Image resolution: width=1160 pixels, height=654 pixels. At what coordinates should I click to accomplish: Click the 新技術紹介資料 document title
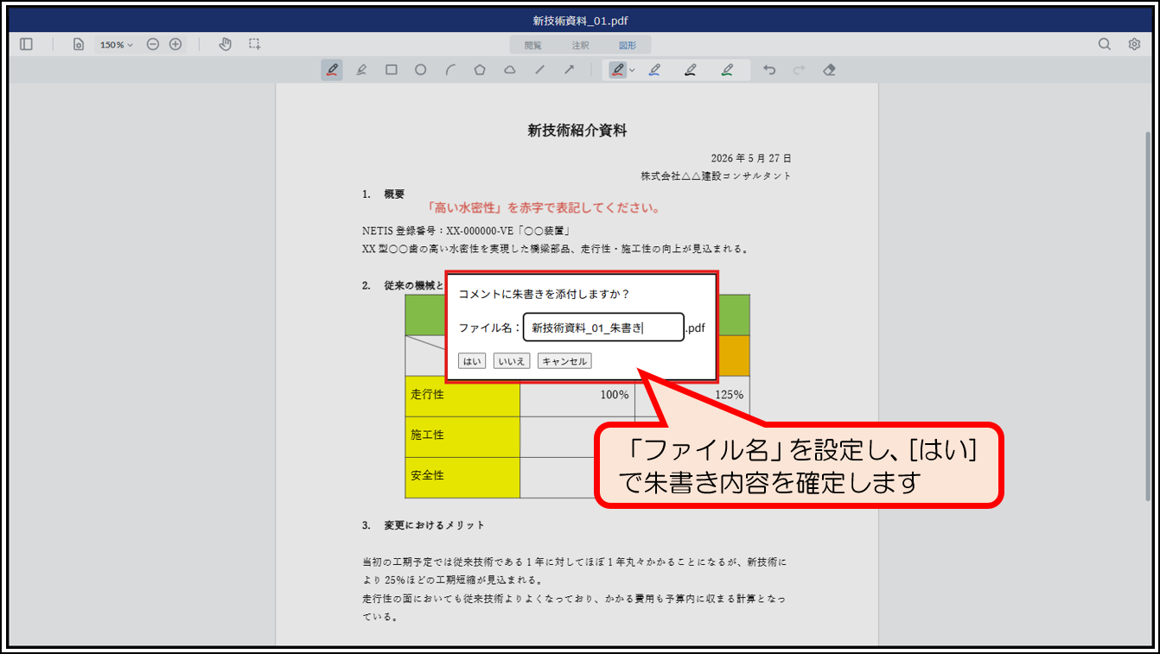(x=577, y=130)
